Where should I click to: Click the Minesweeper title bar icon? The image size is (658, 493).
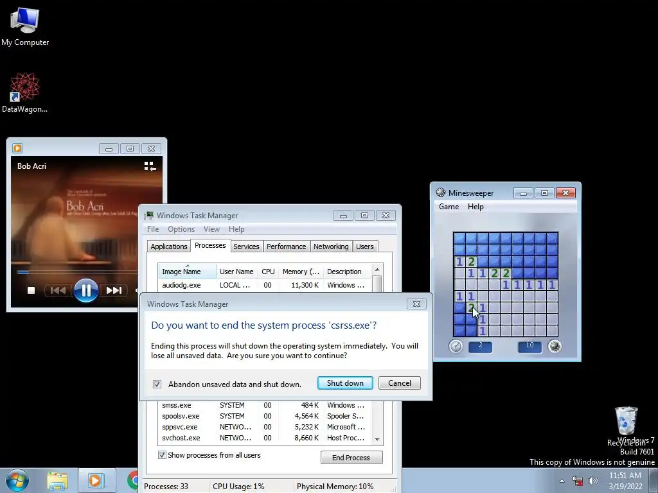pyautogui.click(x=441, y=193)
